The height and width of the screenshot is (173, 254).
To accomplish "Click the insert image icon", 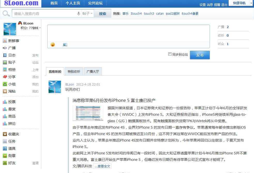I will tap(65, 45).
